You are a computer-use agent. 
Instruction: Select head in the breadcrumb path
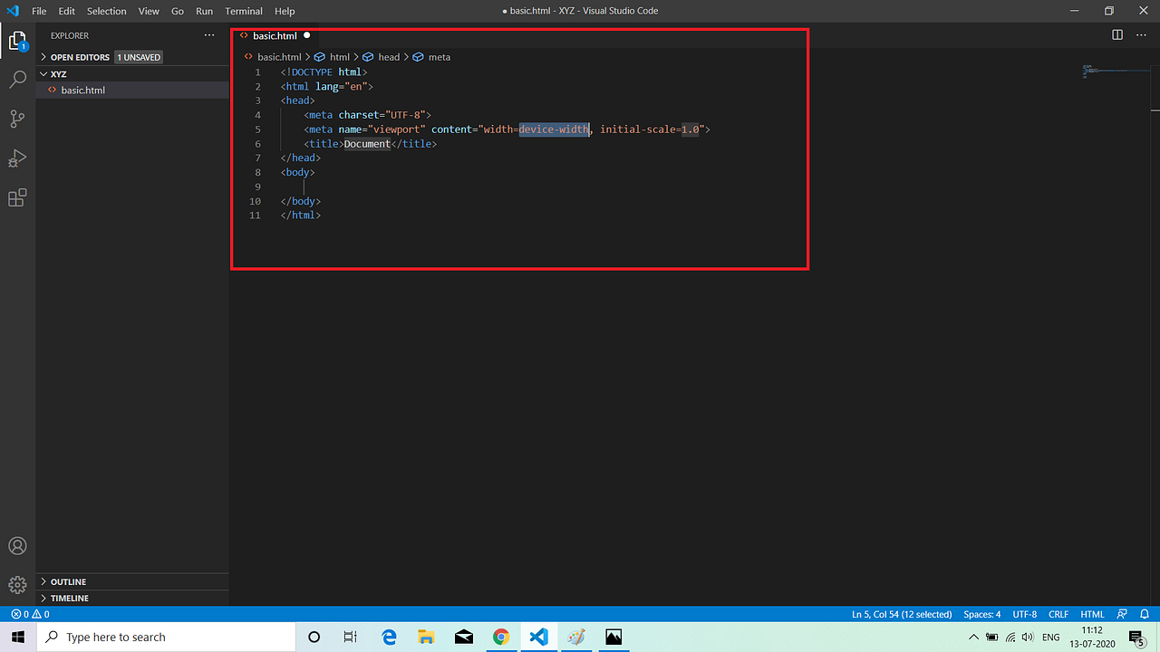tap(388, 56)
